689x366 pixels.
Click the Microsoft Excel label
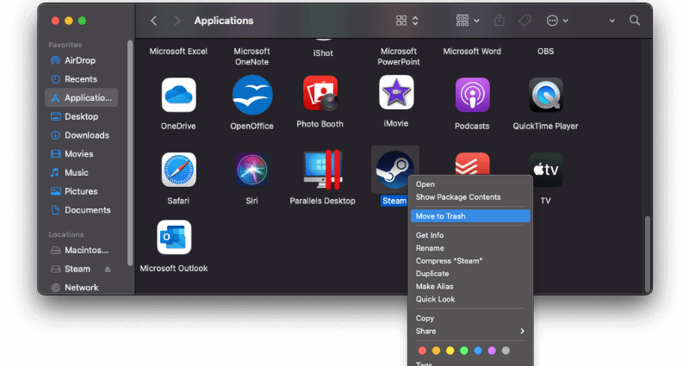[178, 52]
